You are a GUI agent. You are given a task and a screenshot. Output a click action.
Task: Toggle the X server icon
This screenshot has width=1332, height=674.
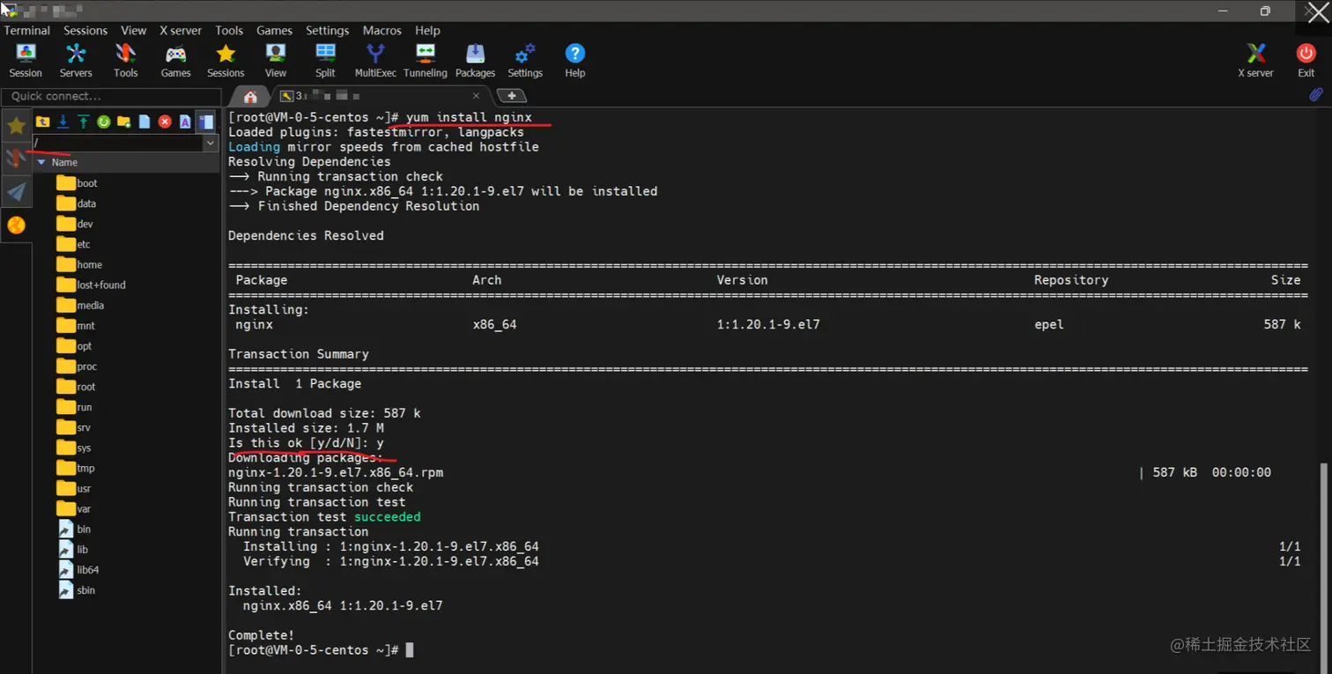coord(1255,61)
